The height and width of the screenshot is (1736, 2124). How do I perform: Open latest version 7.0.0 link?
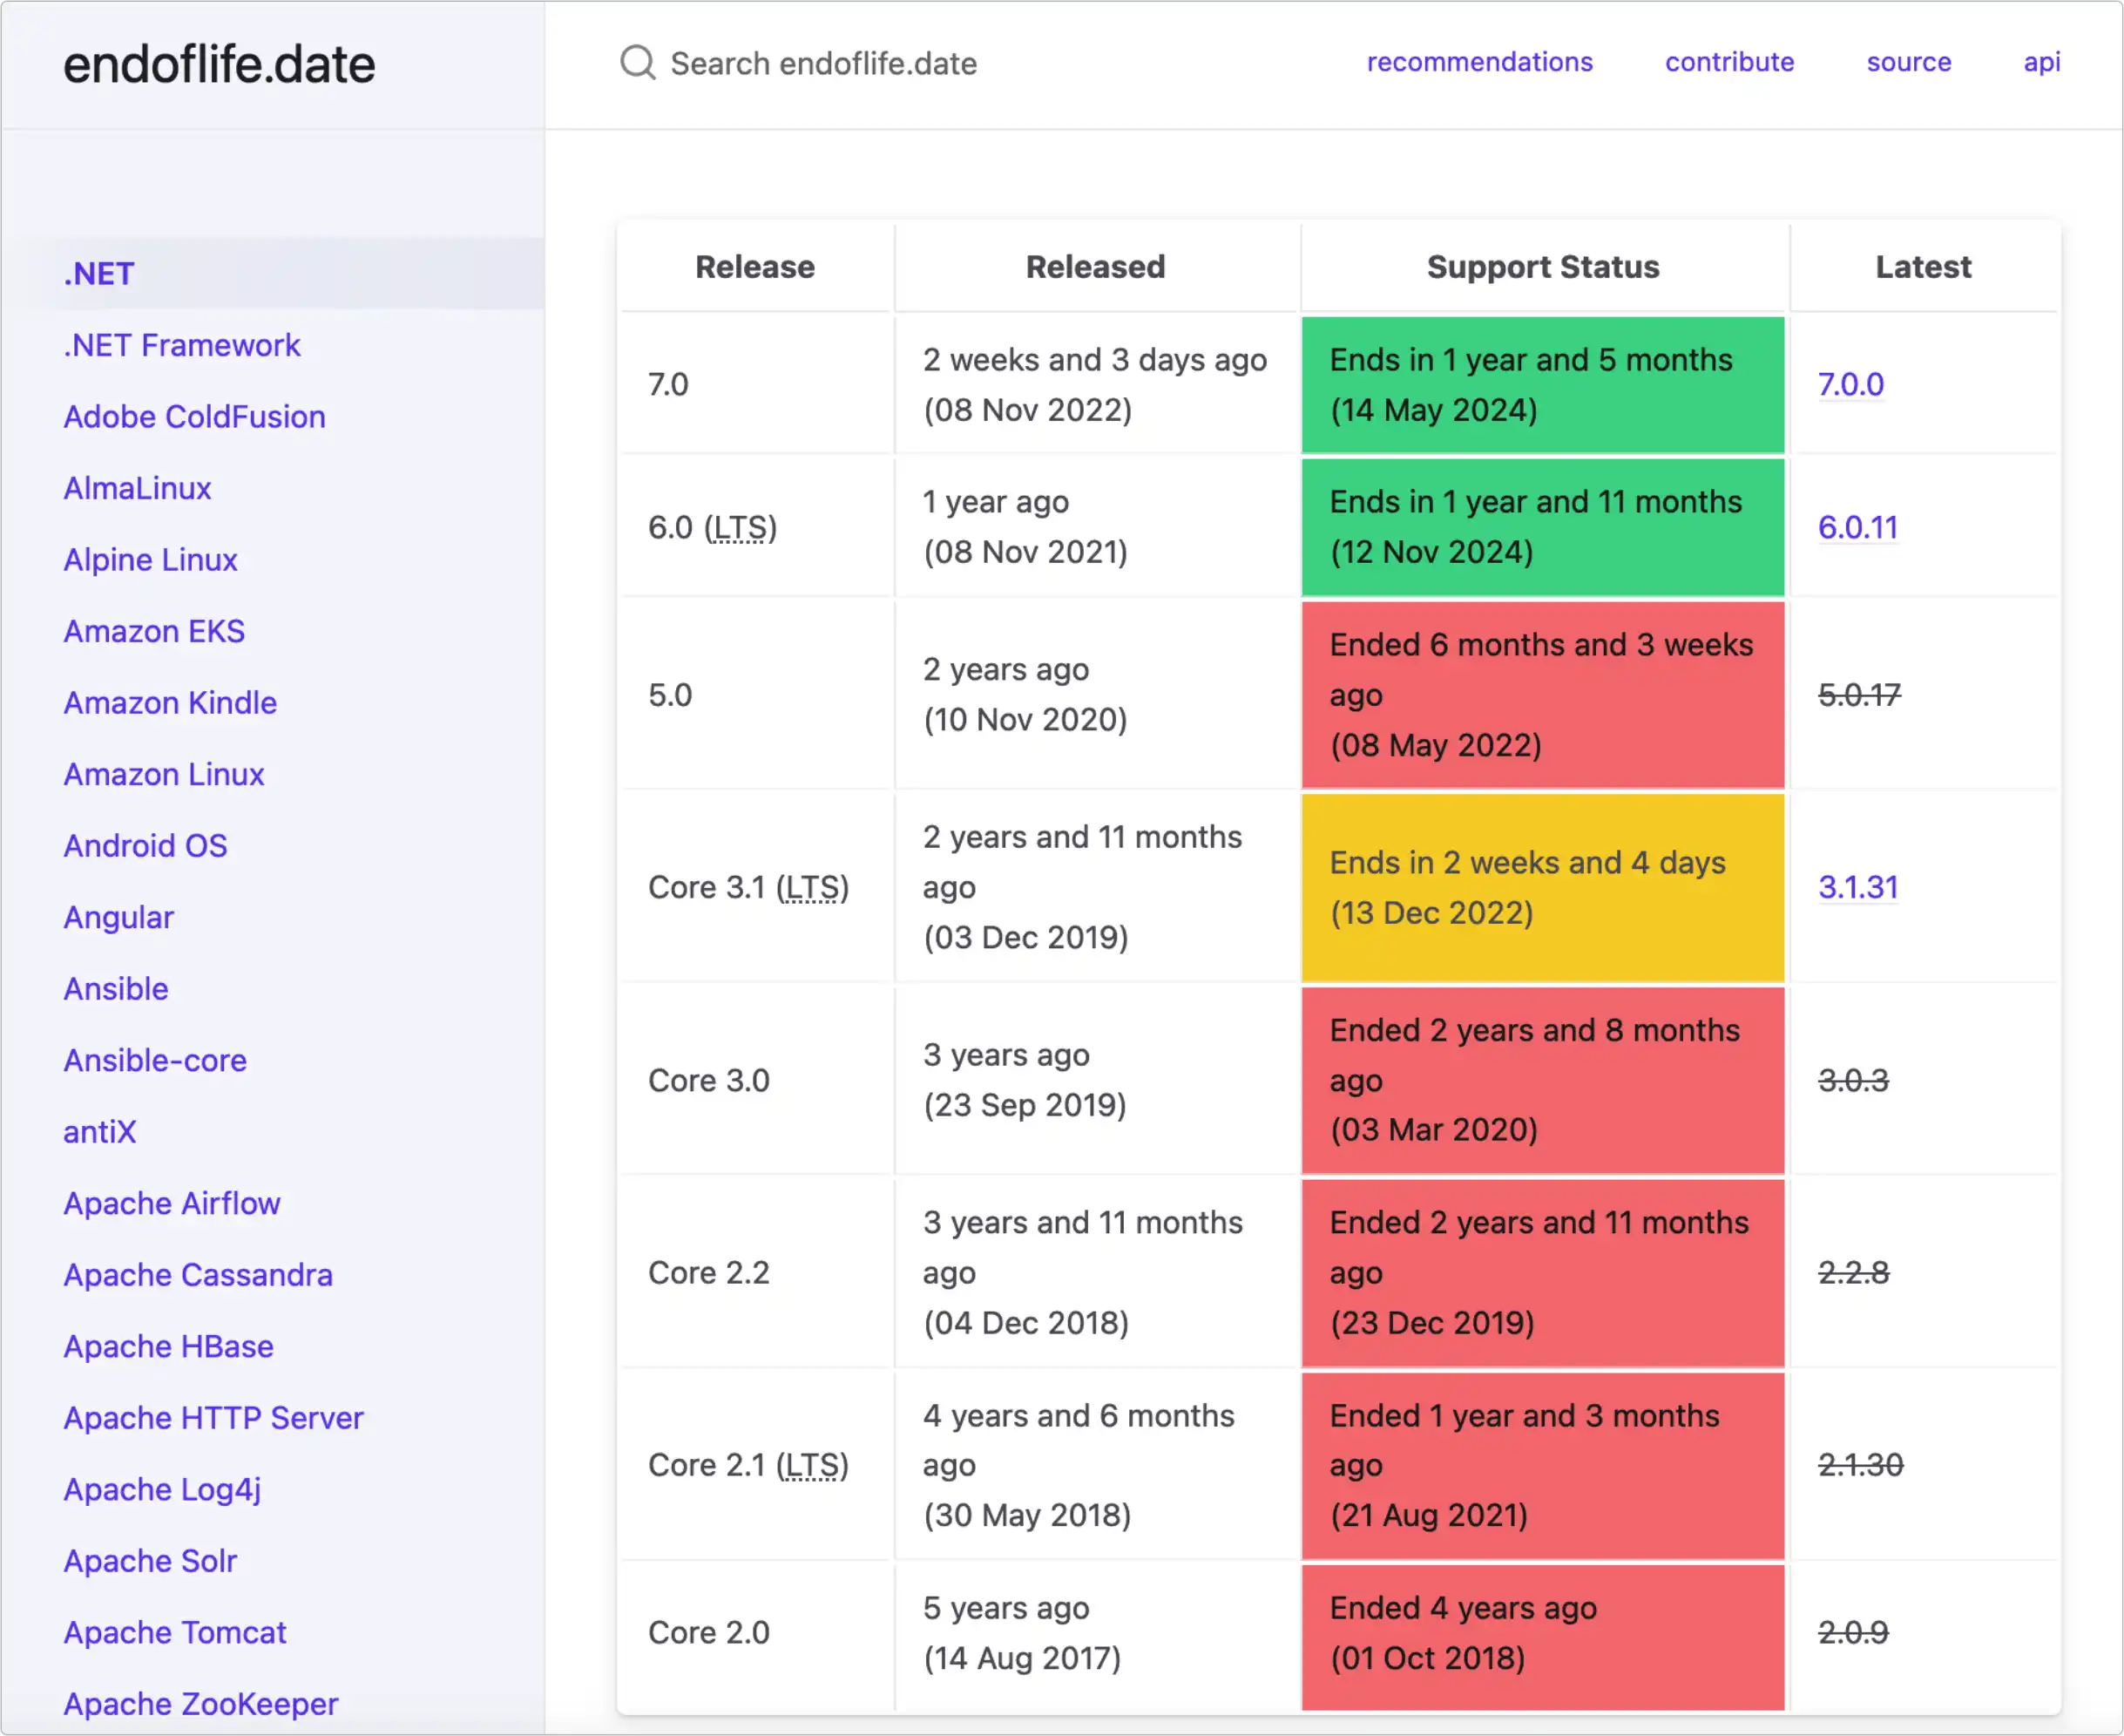(1850, 384)
